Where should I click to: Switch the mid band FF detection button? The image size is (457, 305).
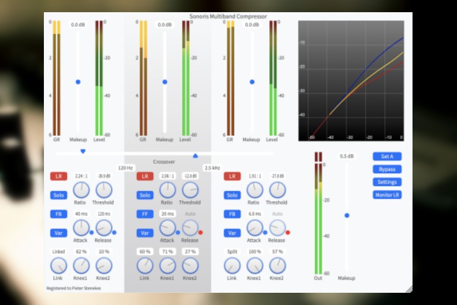pos(145,214)
